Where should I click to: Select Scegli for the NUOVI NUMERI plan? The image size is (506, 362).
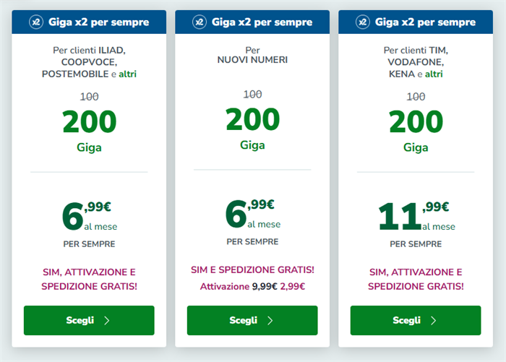[x=252, y=320]
